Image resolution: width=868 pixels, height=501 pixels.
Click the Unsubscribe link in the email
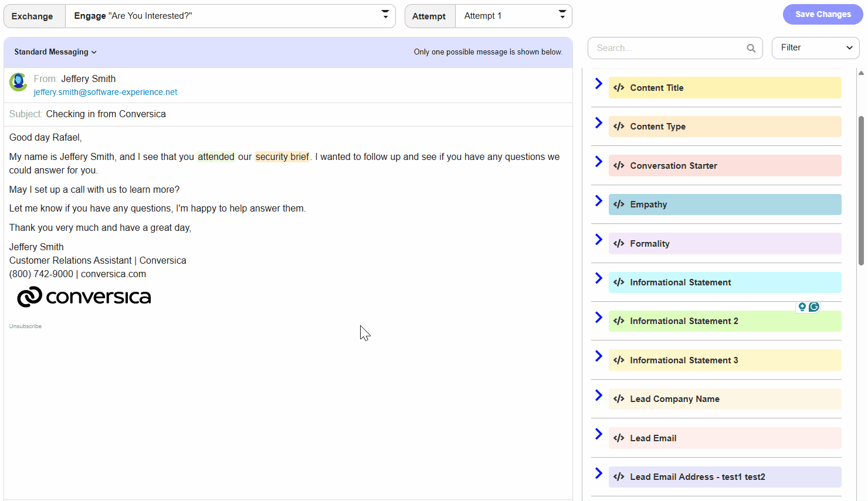pyautogui.click(x=25, y=326)
